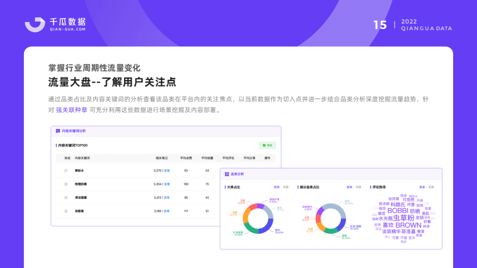Click BOBBI in the comment word cloud

click(x=398, y=211)
